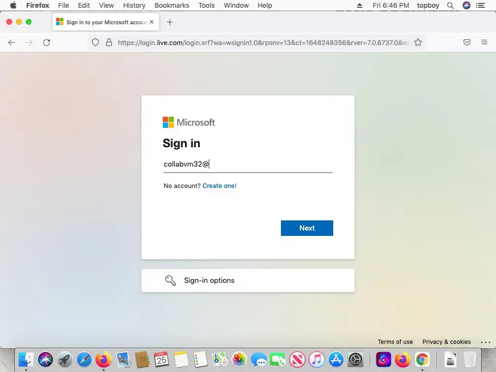496x372 pixels.
Task: Open the Help menu
Action: point(265,5)
